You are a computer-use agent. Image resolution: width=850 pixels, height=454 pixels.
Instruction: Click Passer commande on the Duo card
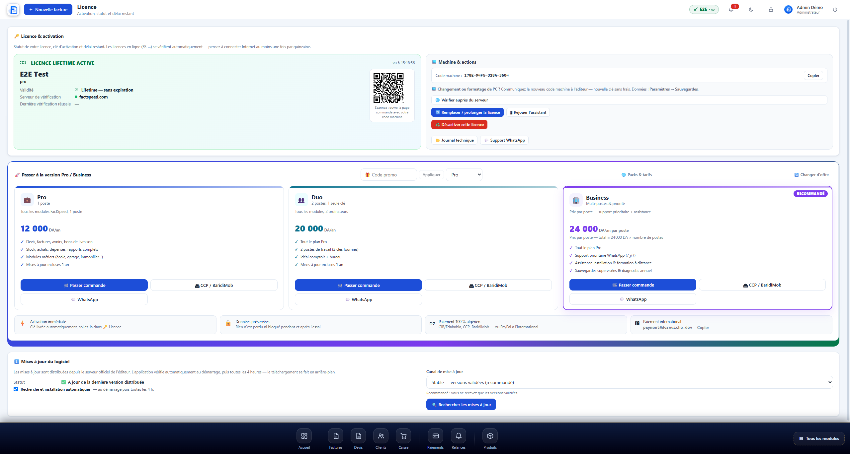click(358, 285)
